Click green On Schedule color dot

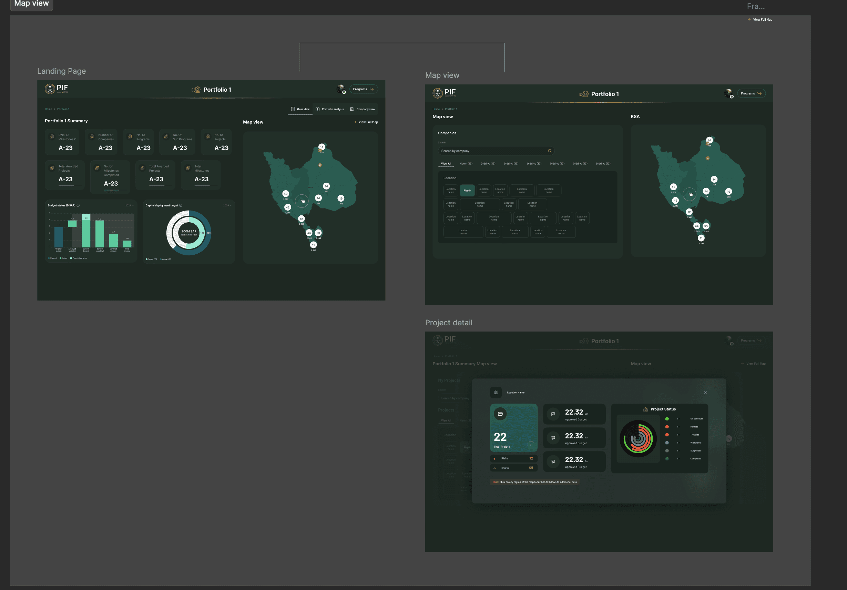(x=666, y=419)
